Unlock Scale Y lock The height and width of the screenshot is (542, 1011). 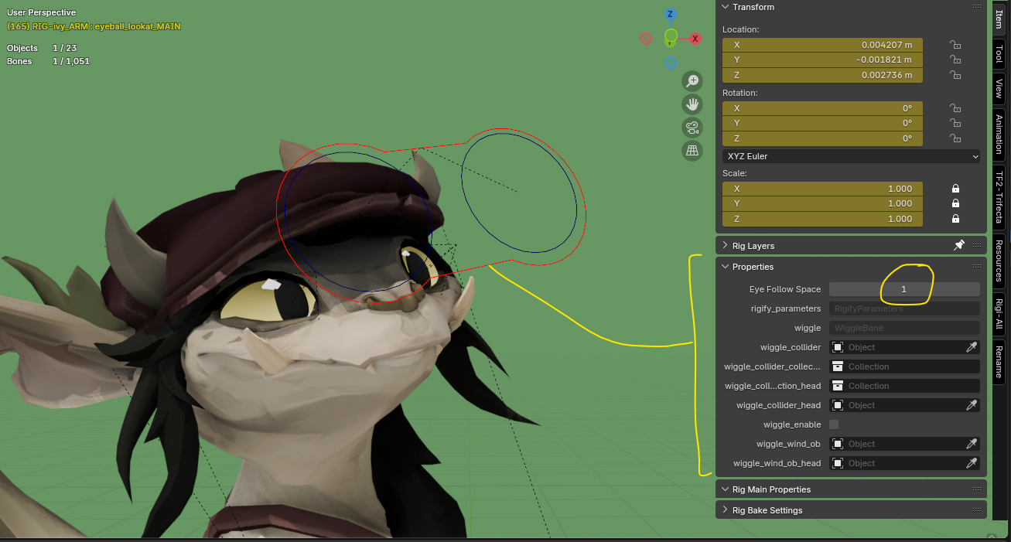pyautogui.click(x=955, y=203)
